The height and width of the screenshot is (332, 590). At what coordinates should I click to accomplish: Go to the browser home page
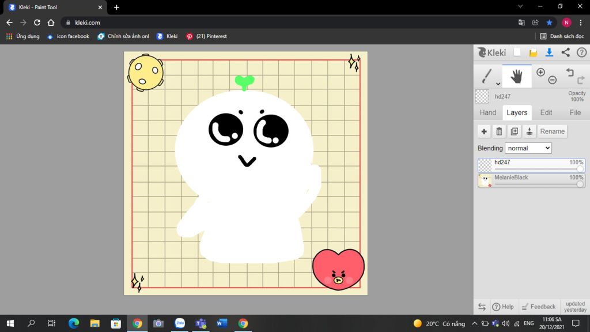click(51, 22)
